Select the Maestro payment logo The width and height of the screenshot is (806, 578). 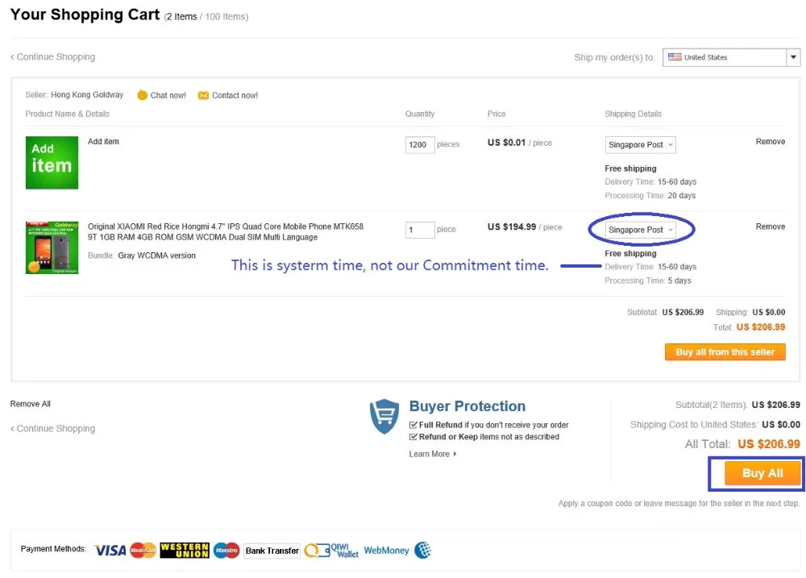[x=226, y=551]
